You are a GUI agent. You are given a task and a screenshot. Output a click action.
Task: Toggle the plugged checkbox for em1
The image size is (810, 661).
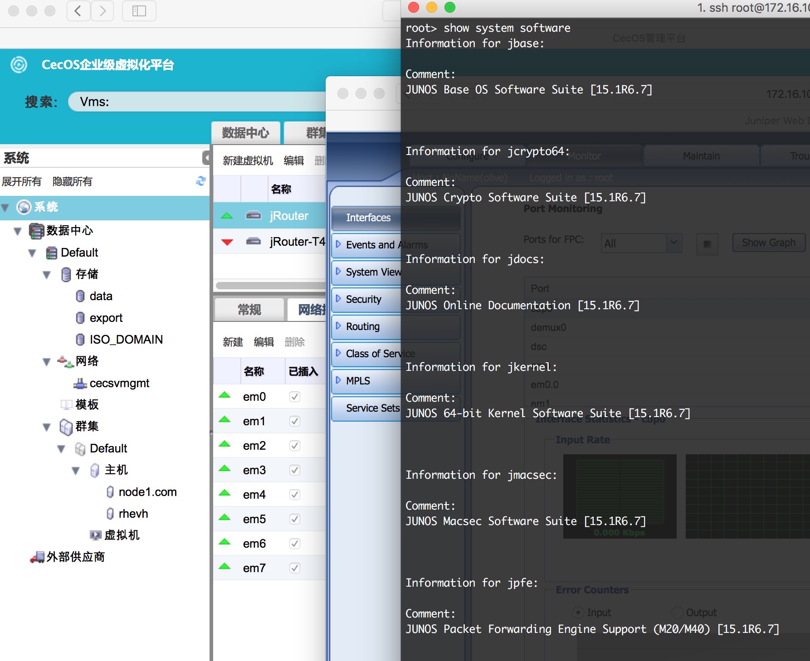295,421
